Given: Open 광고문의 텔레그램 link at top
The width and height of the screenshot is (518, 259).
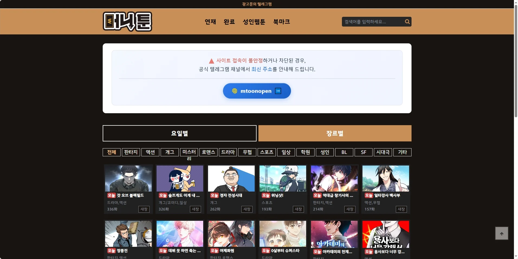Looking at the screenshot, I should click(257, 4).
